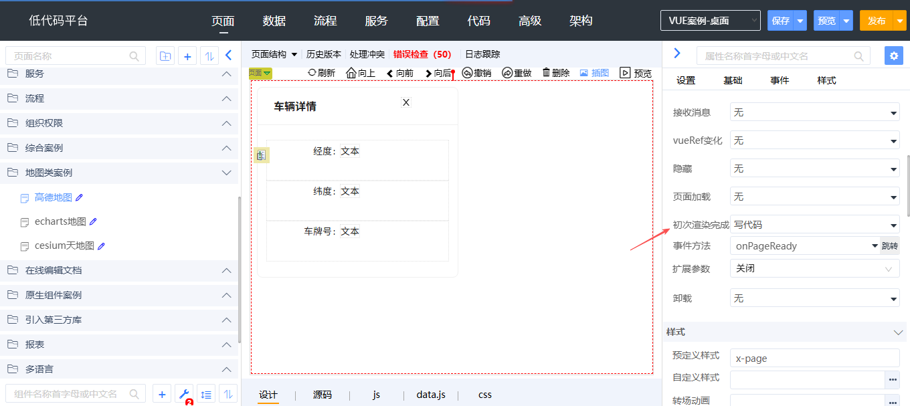Click the 删除 trash icon

point(546,73)
